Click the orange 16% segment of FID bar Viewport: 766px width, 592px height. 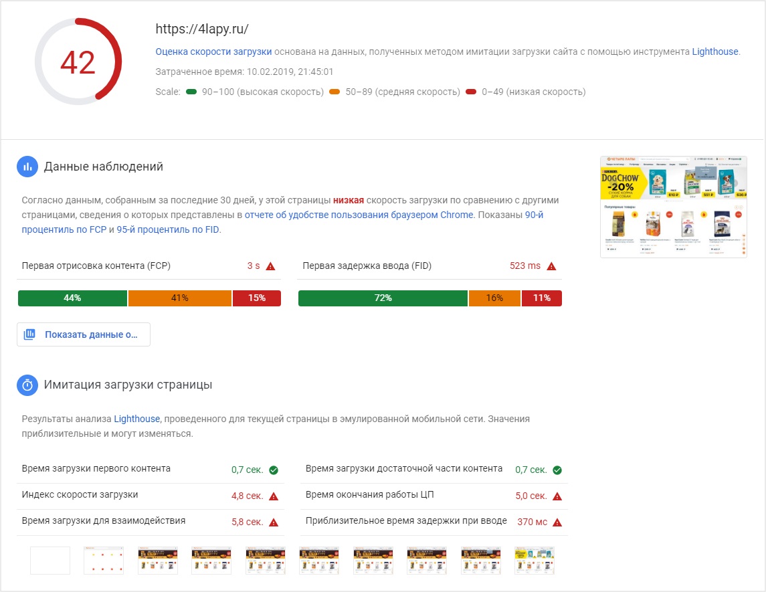pyautogui.click(x=494, y=298)
